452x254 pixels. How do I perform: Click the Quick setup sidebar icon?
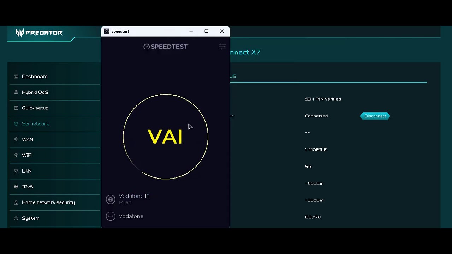[16, 108]
